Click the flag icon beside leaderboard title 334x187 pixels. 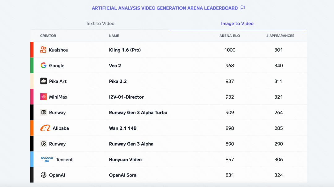243,8
